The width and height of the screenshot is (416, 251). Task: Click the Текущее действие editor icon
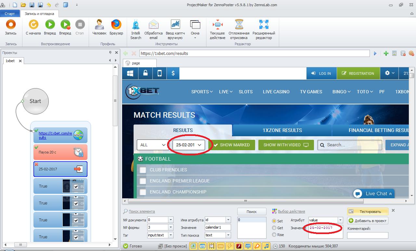[x=217, y=29]
